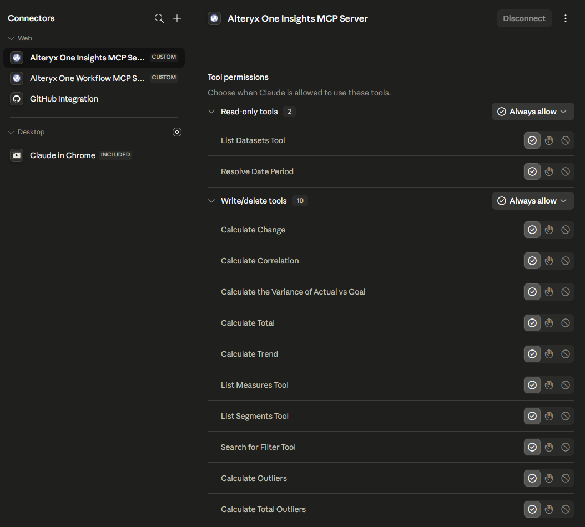Set List Segments Tool to needs approval
This screenshot has height=527, width=585.
[549, 416]
